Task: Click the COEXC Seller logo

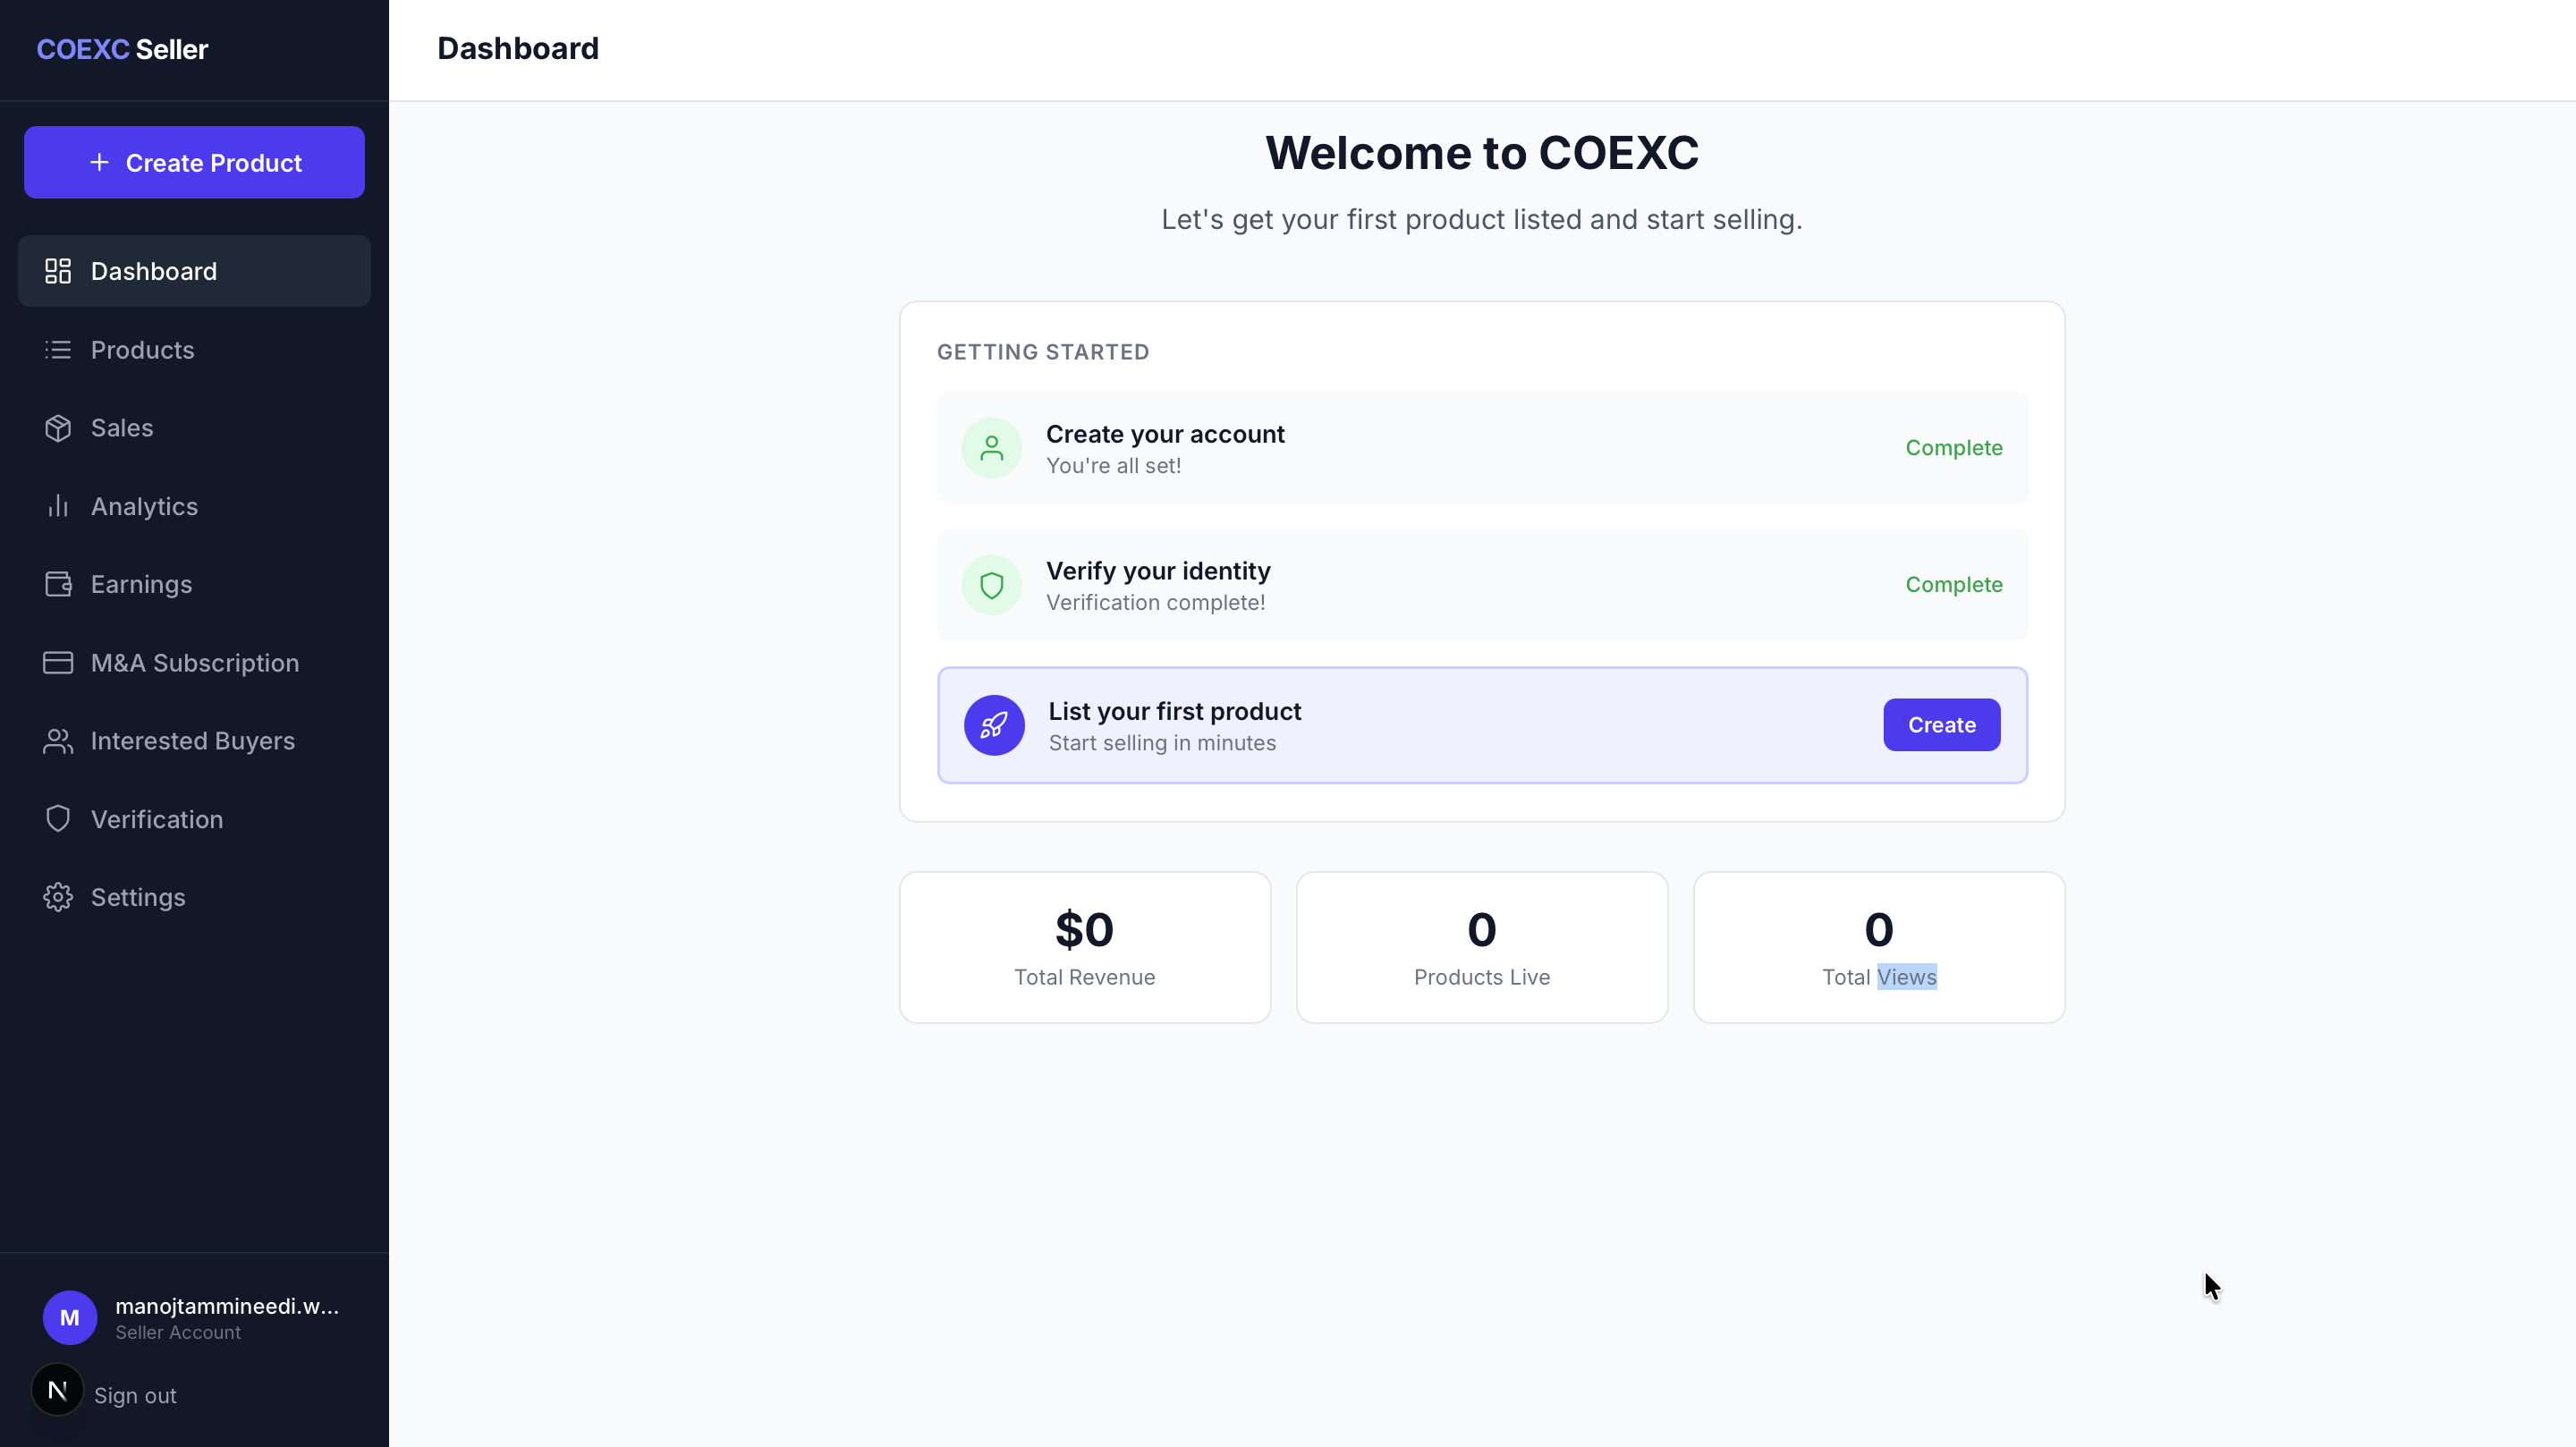Action: point(122,49)
